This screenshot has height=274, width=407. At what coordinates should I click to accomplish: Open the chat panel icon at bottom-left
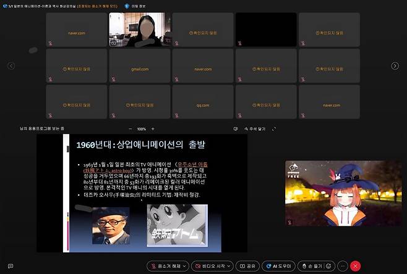click(x=11, y=266)
